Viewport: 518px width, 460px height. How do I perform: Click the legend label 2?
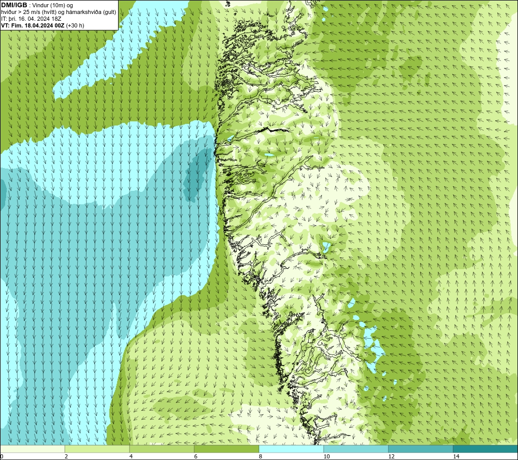[x=66, y=457]
